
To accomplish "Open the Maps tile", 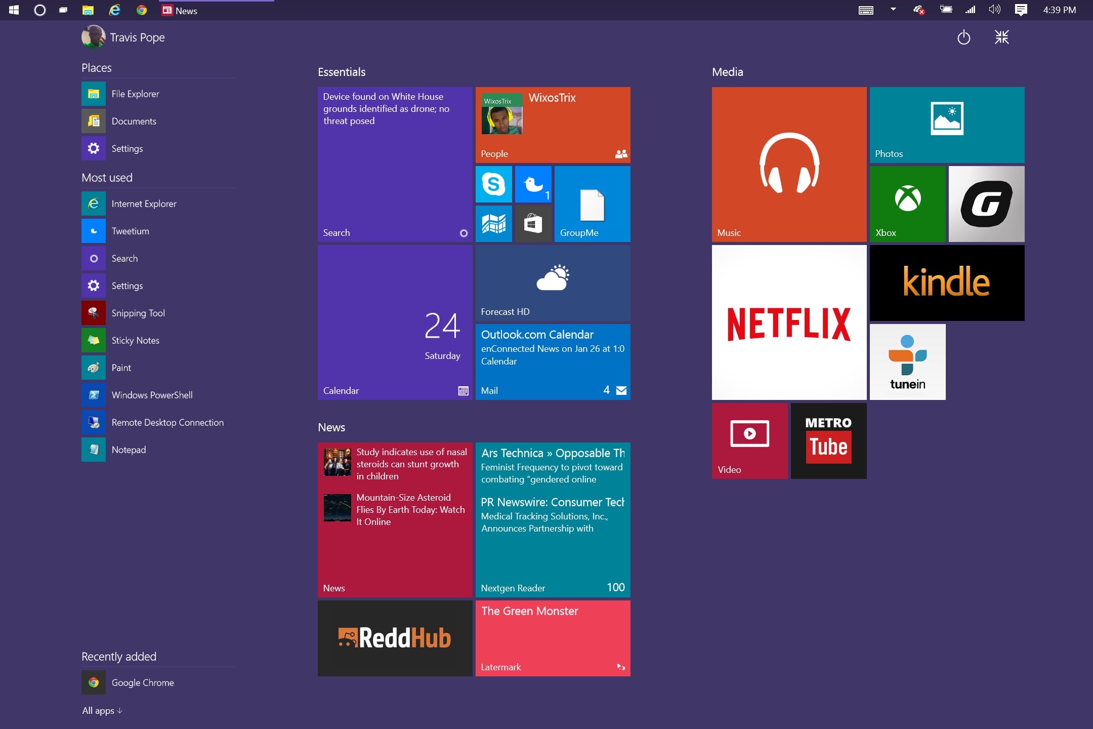I will click(493, 223).
